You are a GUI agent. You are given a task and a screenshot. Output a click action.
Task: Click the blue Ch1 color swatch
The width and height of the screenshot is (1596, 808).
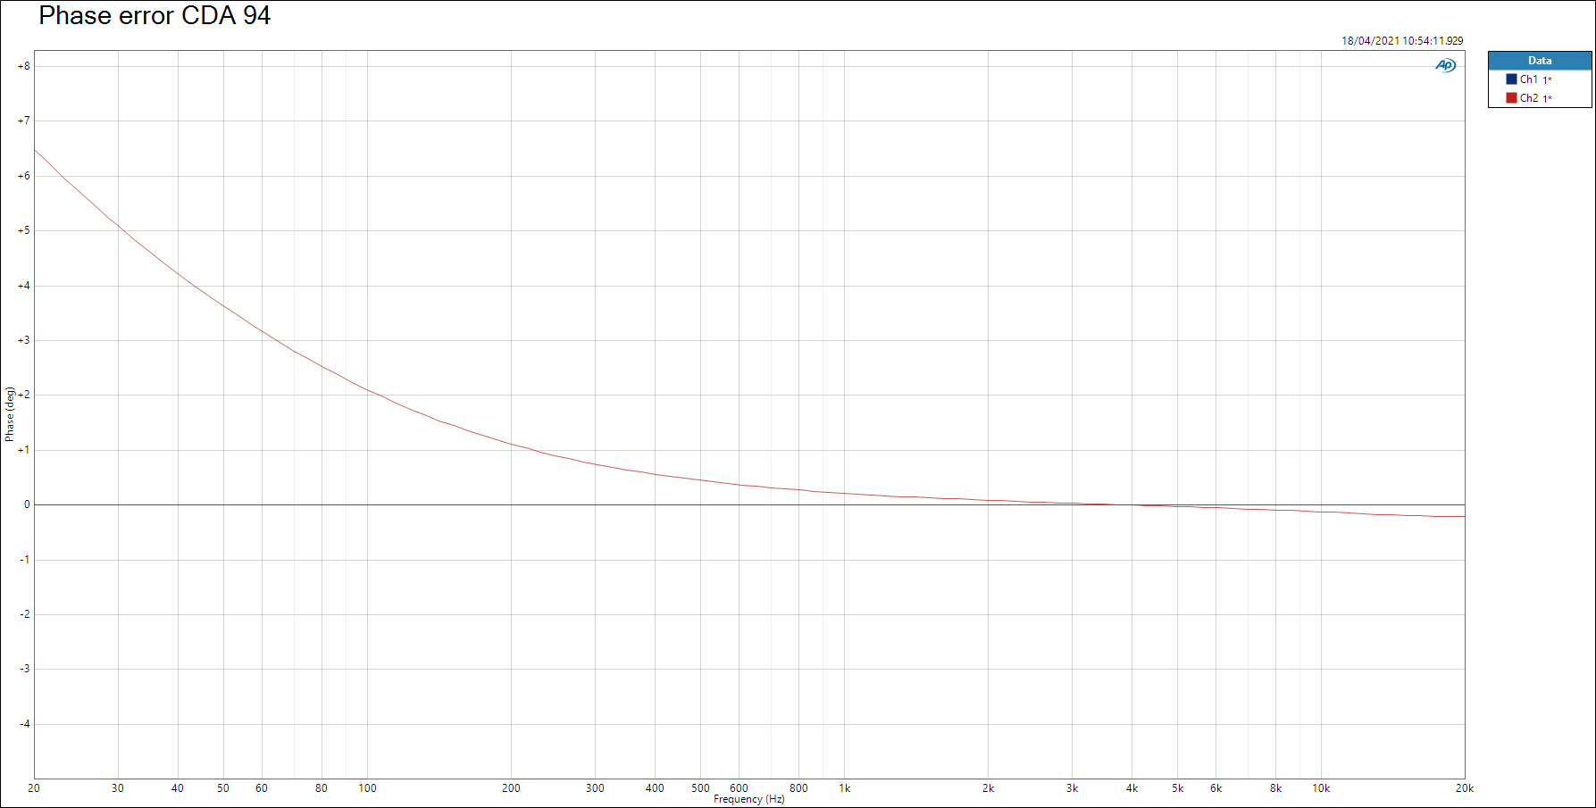click(1511, 79)
